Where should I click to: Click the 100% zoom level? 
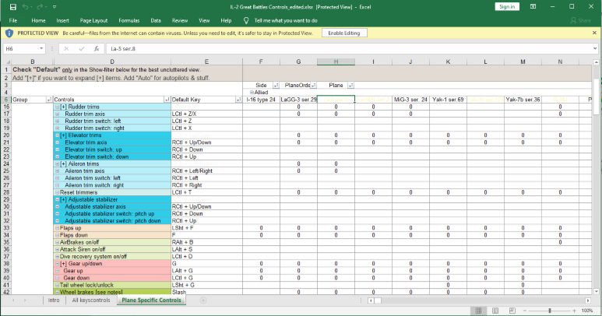tap(587, 311)
